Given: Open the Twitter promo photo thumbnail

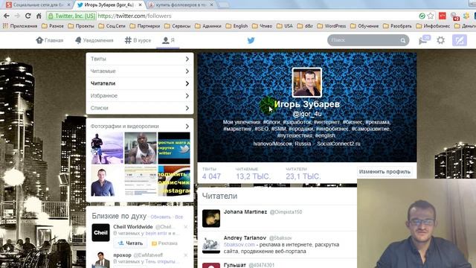Looking at the screenshot, I should coord(174,148).
